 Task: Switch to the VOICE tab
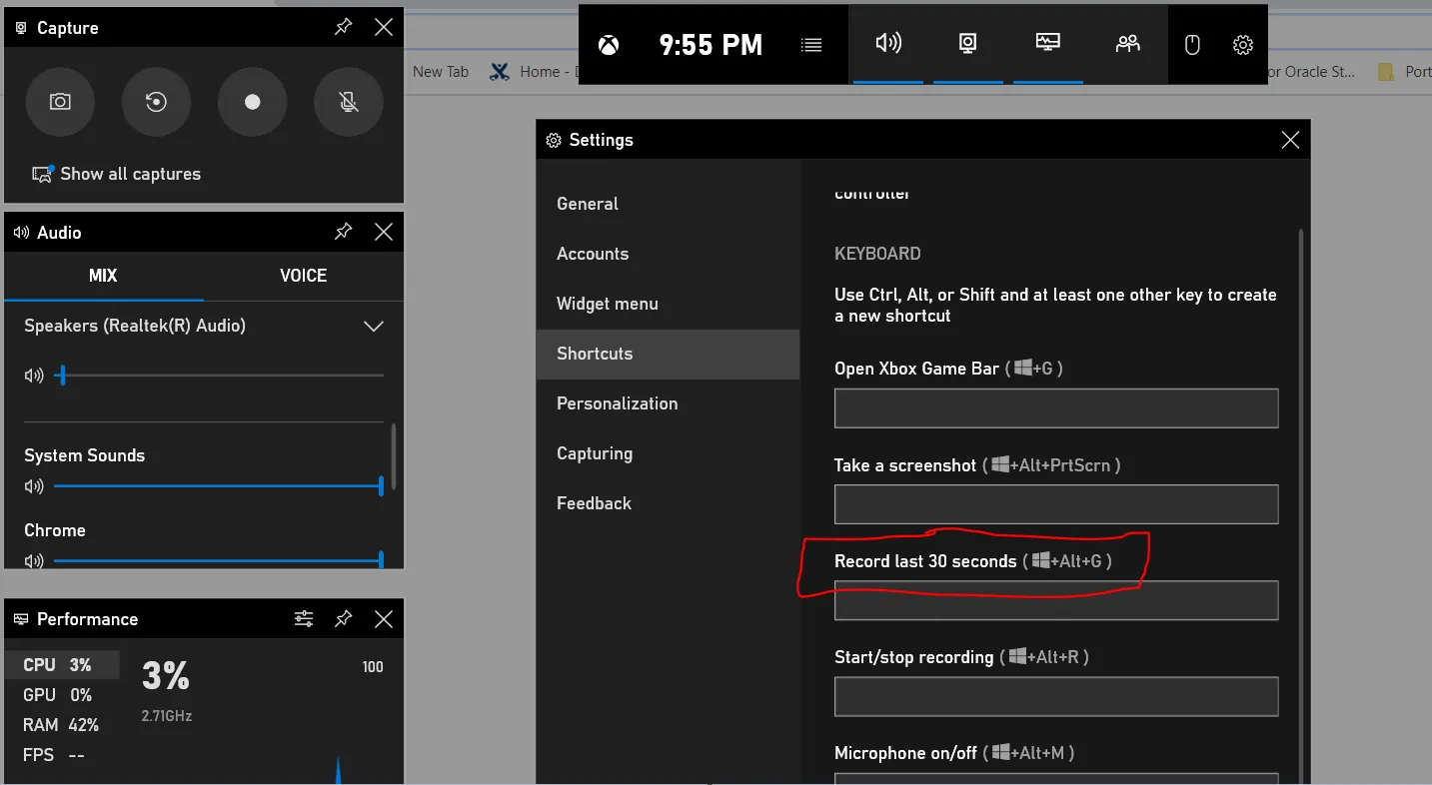click(x=303, y=276)
